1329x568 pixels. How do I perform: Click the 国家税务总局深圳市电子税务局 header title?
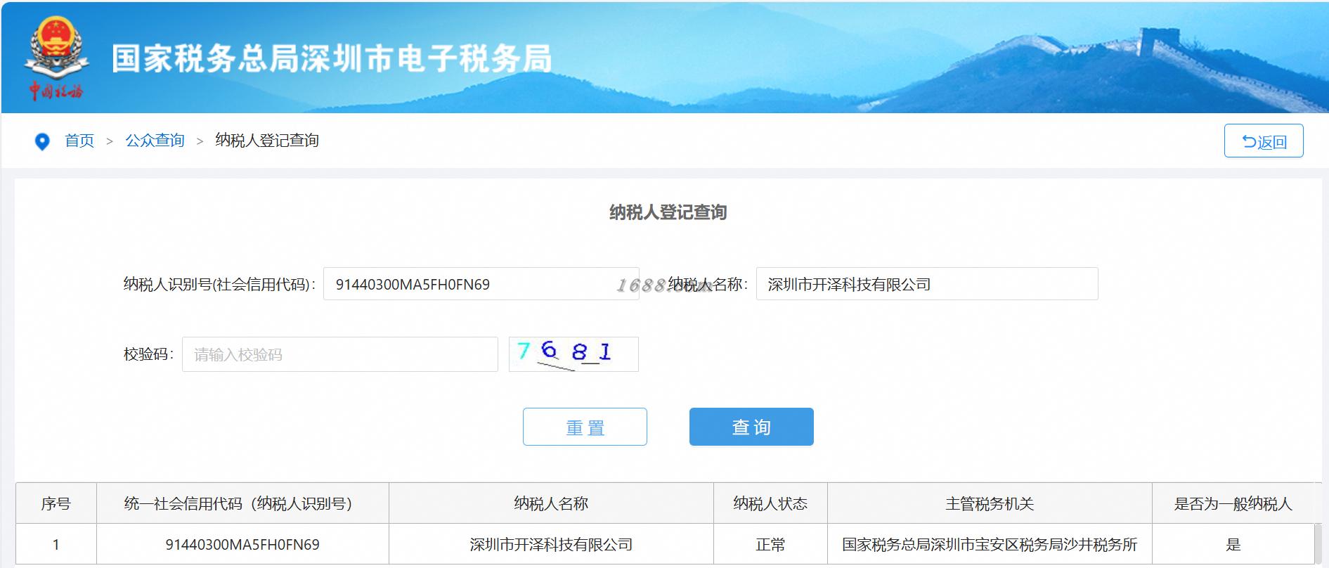click(332, 58)
